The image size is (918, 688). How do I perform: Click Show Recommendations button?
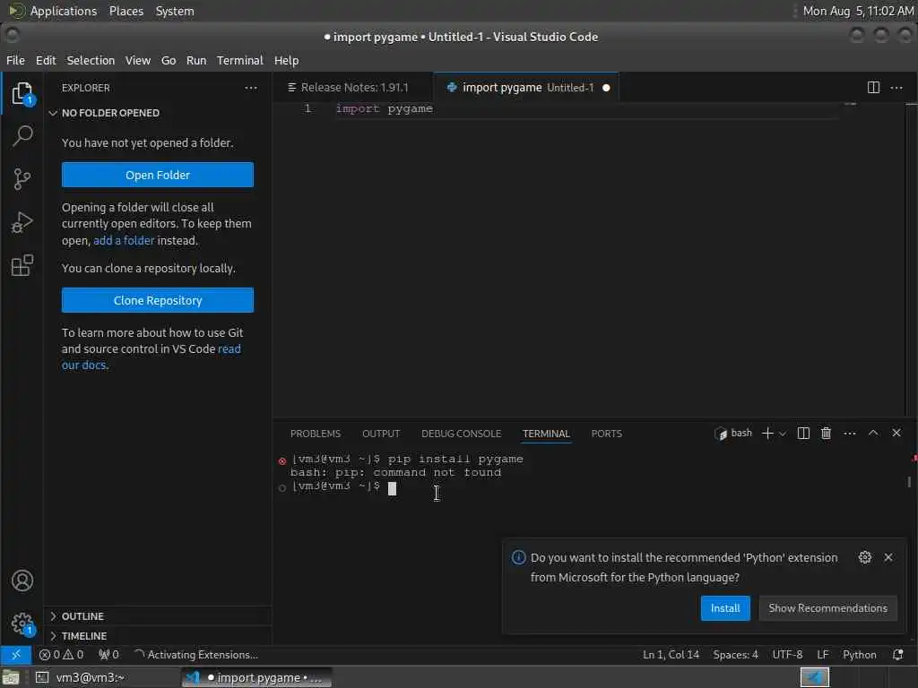point(827,608)
